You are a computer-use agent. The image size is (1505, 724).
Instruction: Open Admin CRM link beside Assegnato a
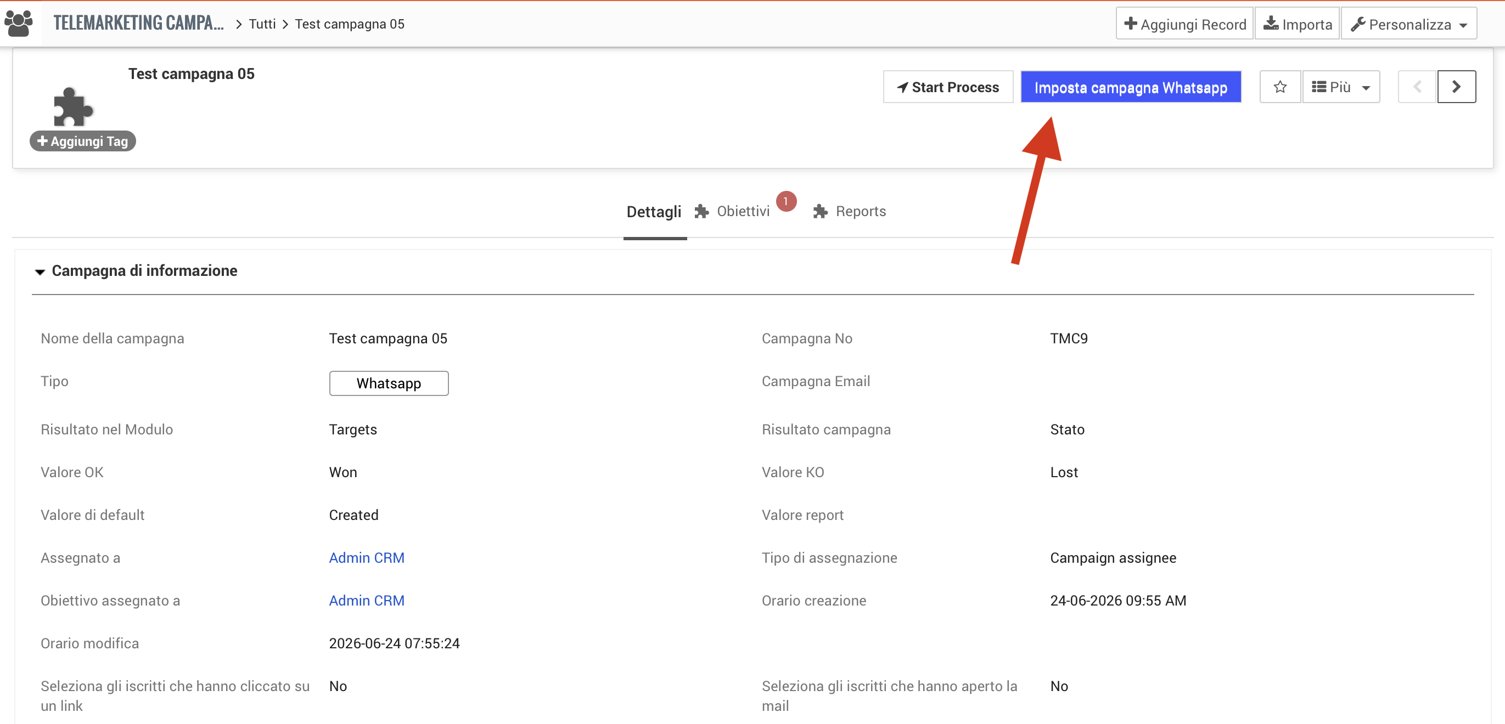(x=366, y=558)
